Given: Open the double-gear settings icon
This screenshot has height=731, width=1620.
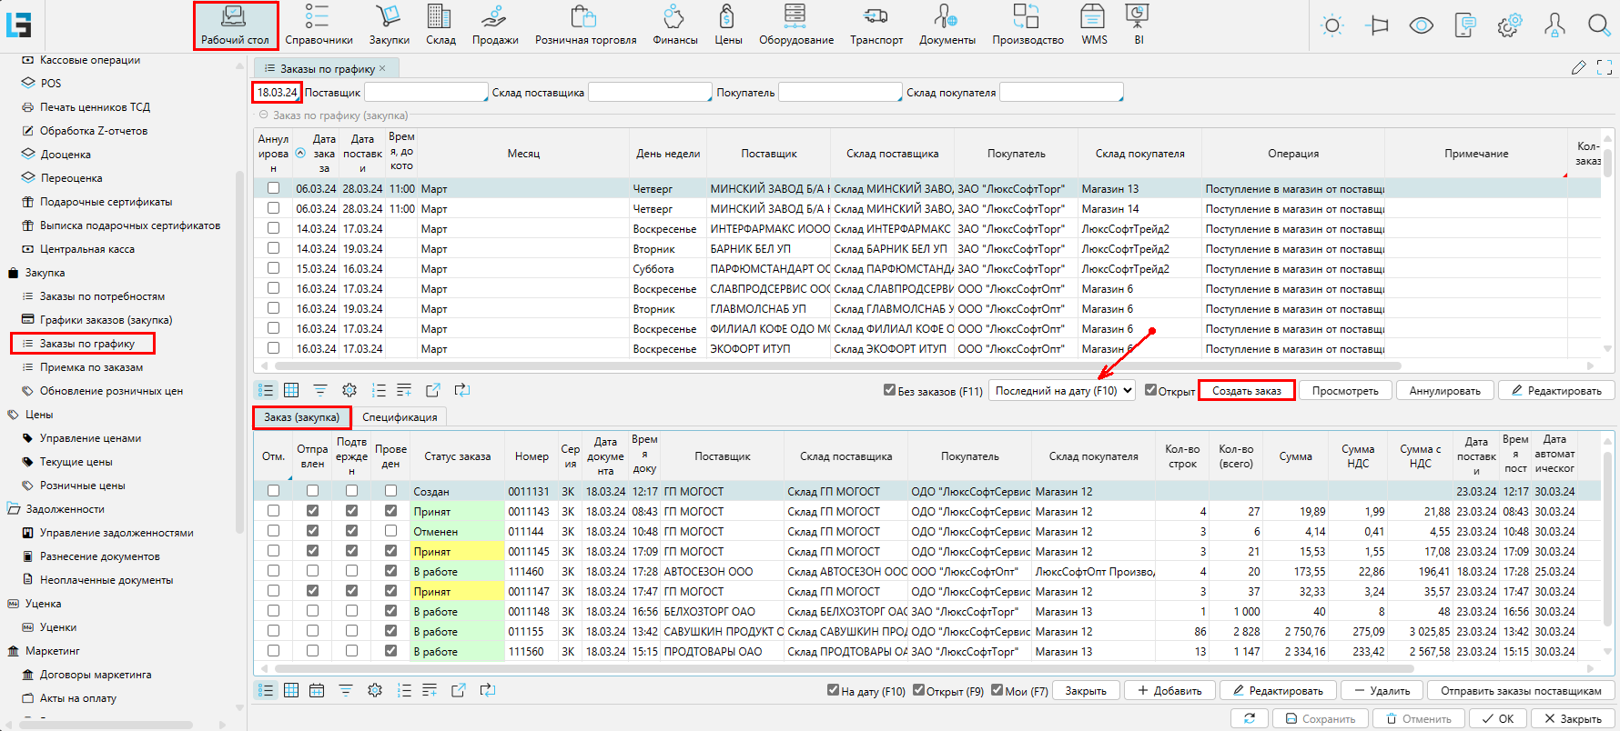Looking at the screenshot, I should 1509,25.
